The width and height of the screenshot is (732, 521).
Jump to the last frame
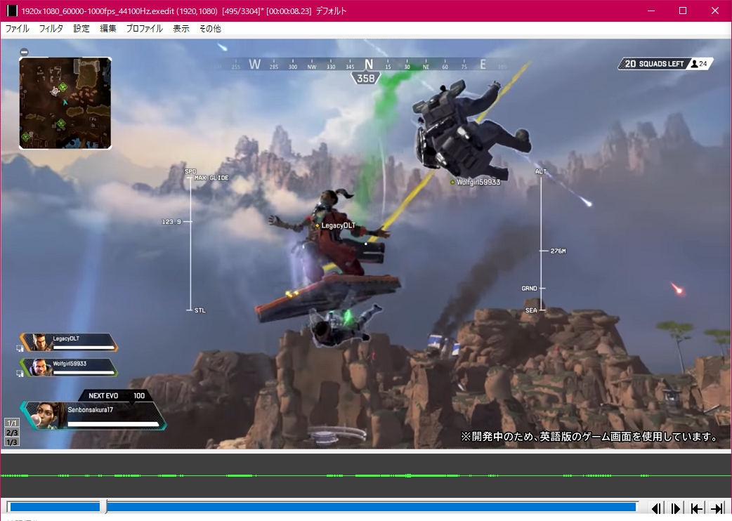tap(717, 508)
